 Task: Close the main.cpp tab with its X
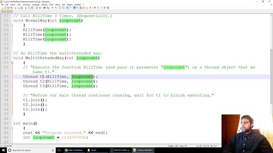point(11,11)
